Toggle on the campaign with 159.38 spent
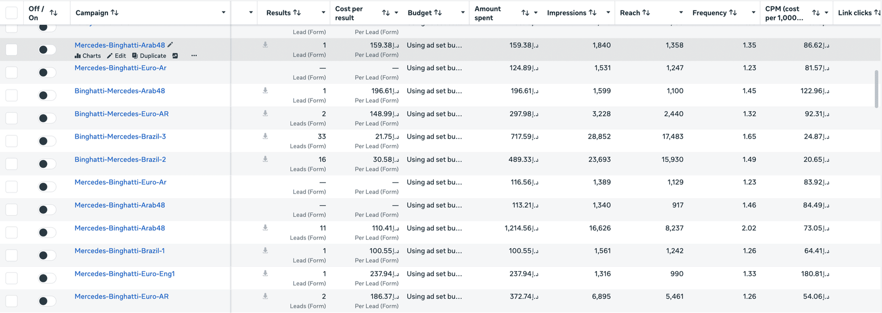882x313 pixels. click(x=47, y=50)
